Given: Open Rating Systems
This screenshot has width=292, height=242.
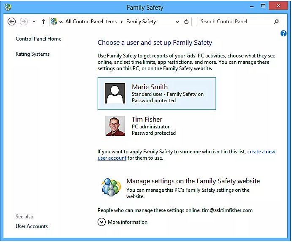Looking at the screenshot, I should (x=33, y=54).
